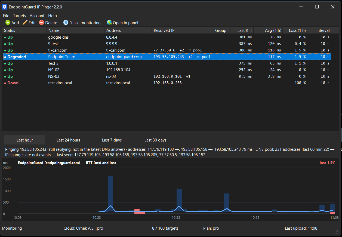Viewport: 342px width, 237px height.
Task: Switch to the Last 30 days tab
Action: point(155,140)
